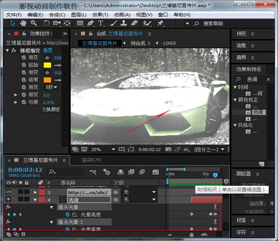The height and width of the screenshot is (241, 278).
Task: Click the 重置 reset link
Action: [48, 51]
